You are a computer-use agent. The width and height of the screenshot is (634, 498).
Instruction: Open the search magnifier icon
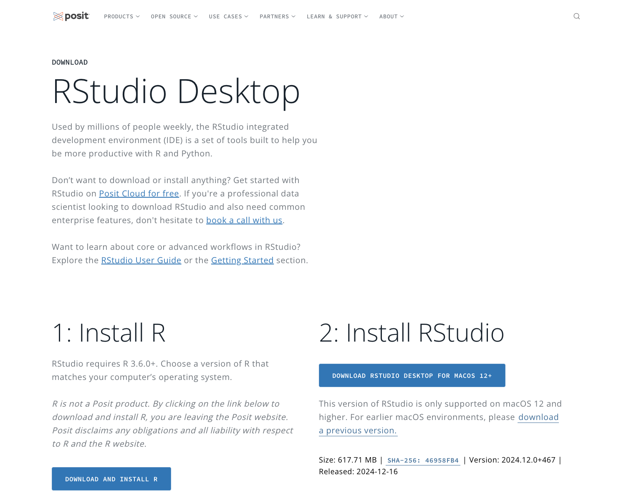pyautogui.click(x=576, y=16)
